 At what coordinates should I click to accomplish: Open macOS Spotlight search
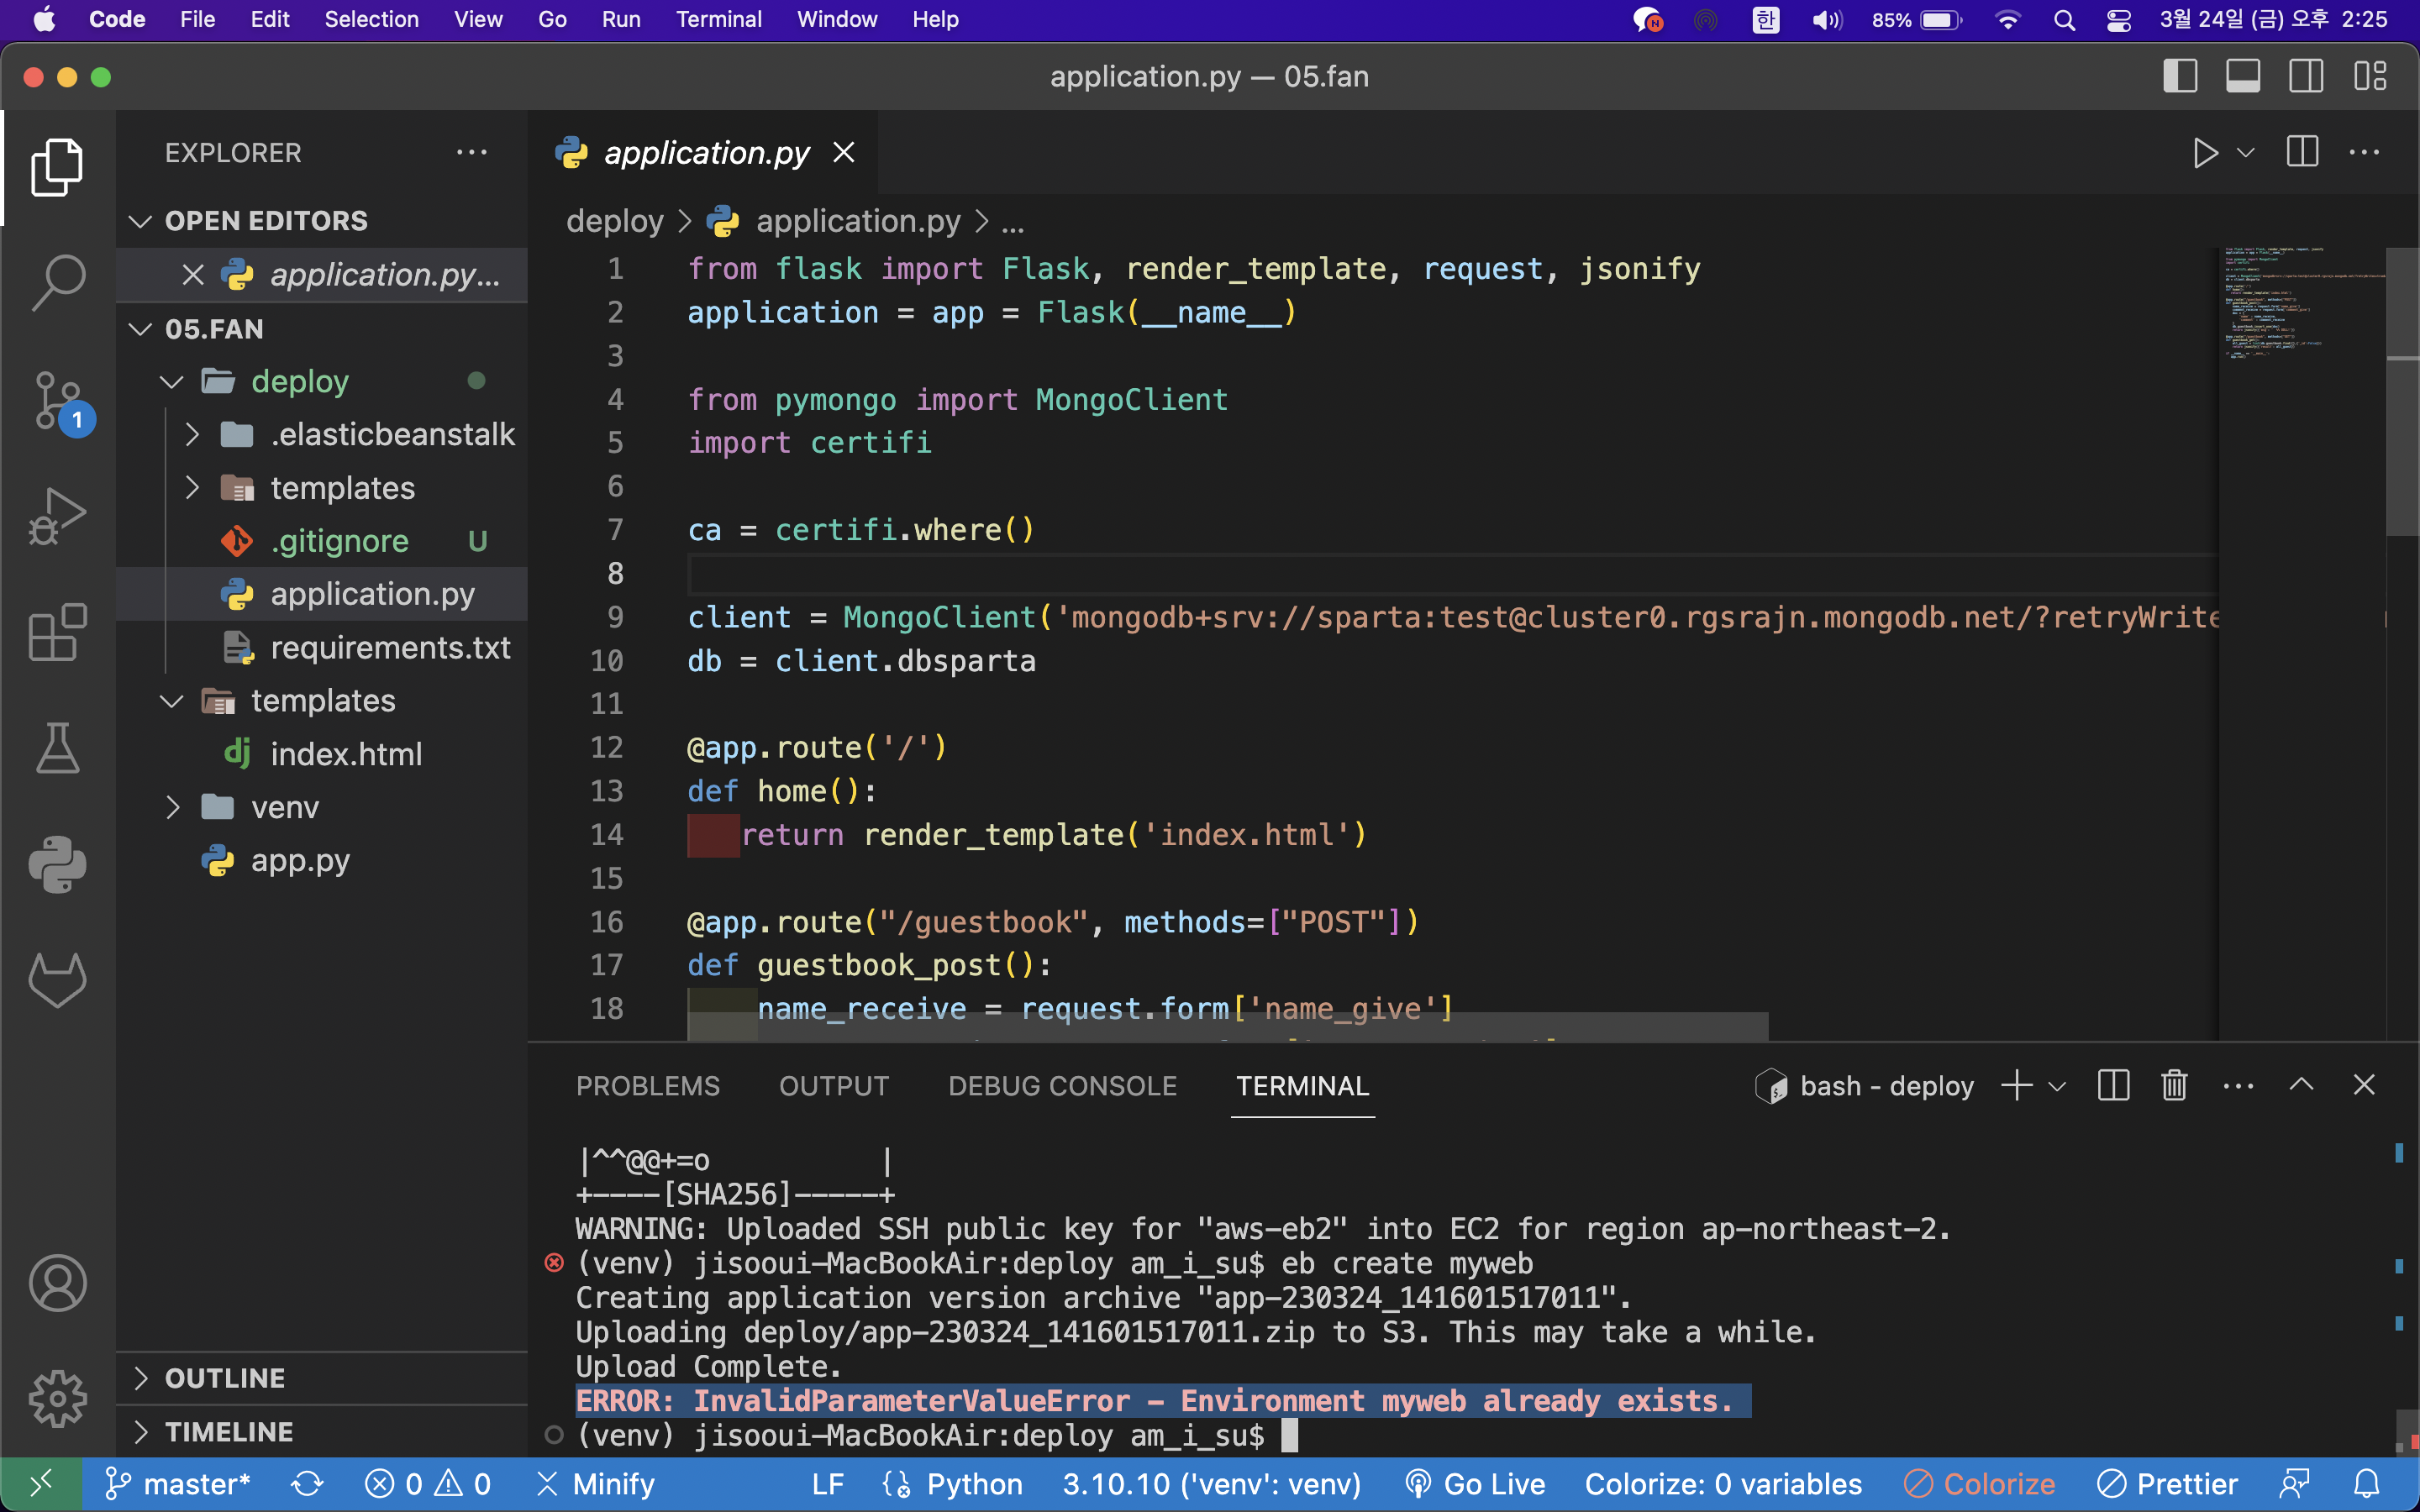pos(2064,20)
